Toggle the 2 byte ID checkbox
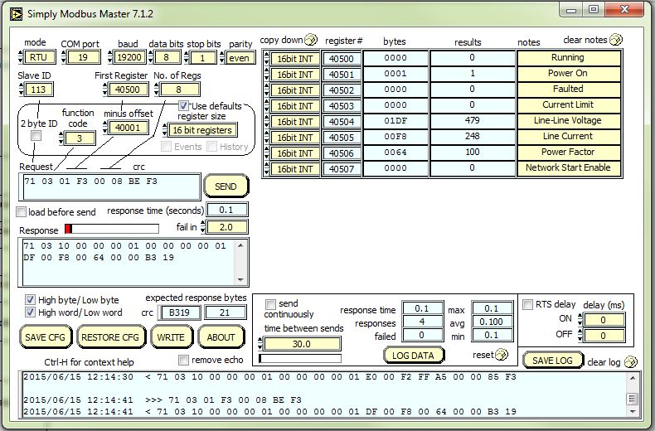 [36, 135]
